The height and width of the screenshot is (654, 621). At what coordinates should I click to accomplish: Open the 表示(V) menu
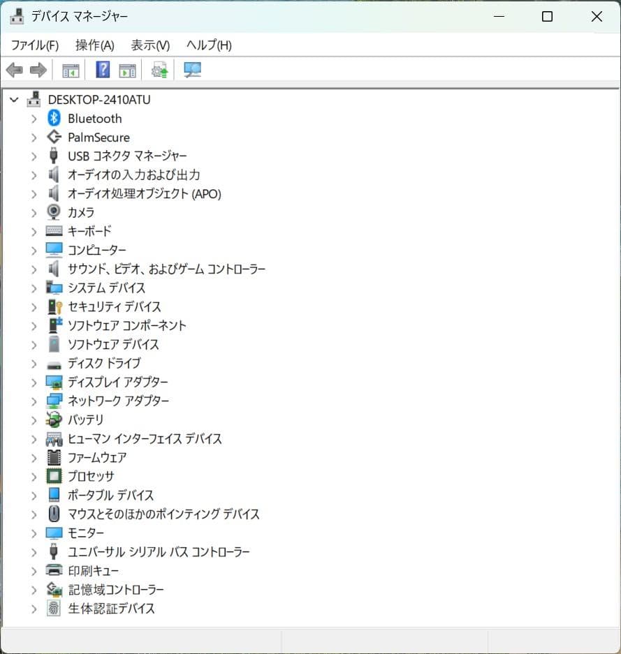tap(149, 45)
